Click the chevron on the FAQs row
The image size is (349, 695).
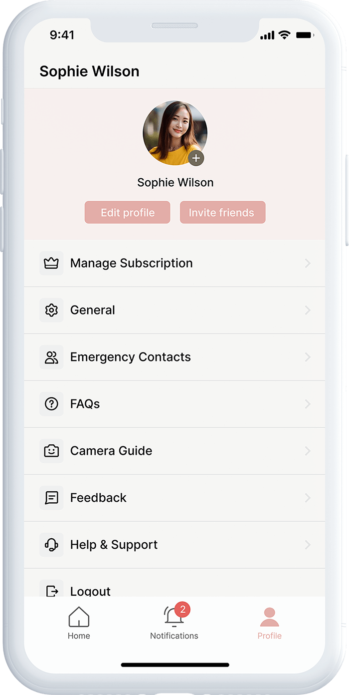pyautogui.click(x=308, y=404)
